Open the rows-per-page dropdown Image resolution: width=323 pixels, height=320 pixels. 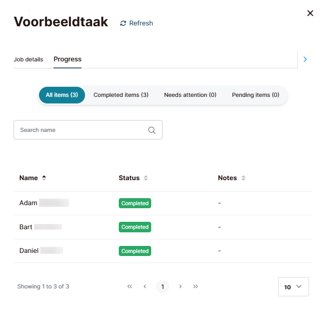click(x=293, y=287)
